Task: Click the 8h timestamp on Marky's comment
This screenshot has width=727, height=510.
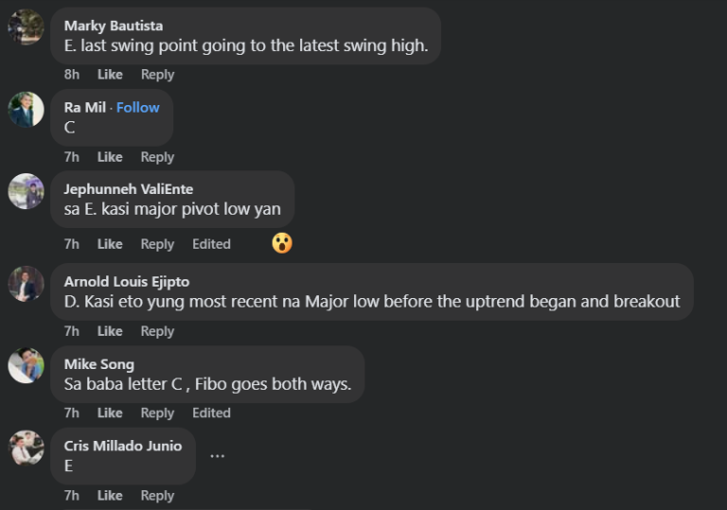Action: pyautogui.click(x=72, y=75)
